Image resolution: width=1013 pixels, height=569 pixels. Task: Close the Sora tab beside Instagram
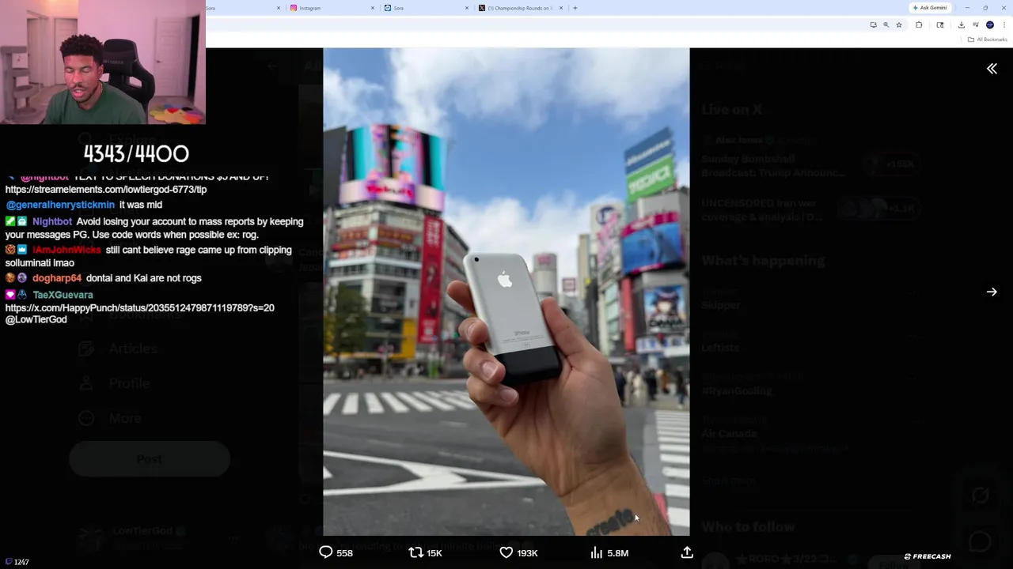[466, 8]
